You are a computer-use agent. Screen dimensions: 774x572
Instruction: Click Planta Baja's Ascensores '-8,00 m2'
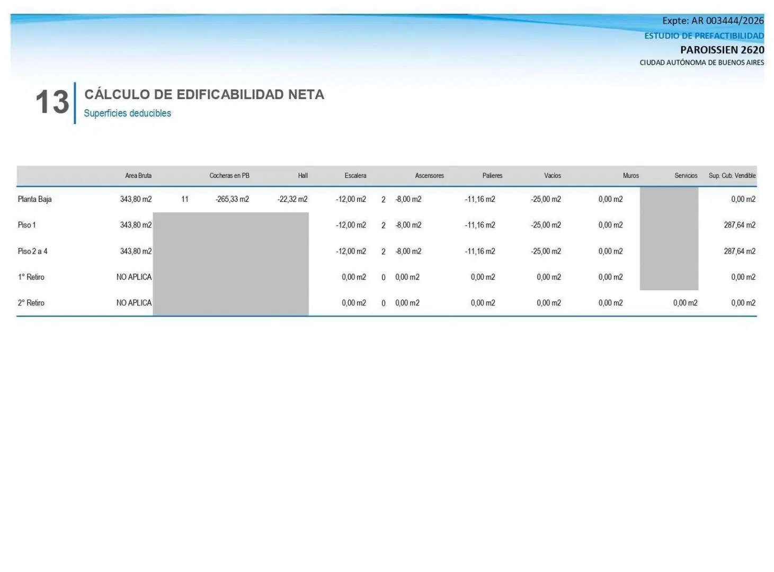[408, 200]
